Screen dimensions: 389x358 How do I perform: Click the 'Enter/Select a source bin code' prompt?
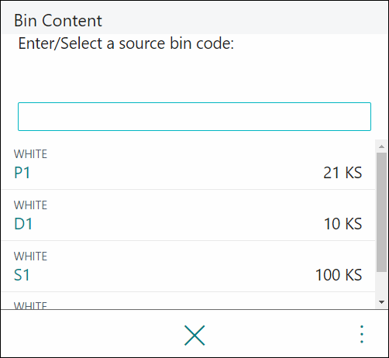pos(126,43)
